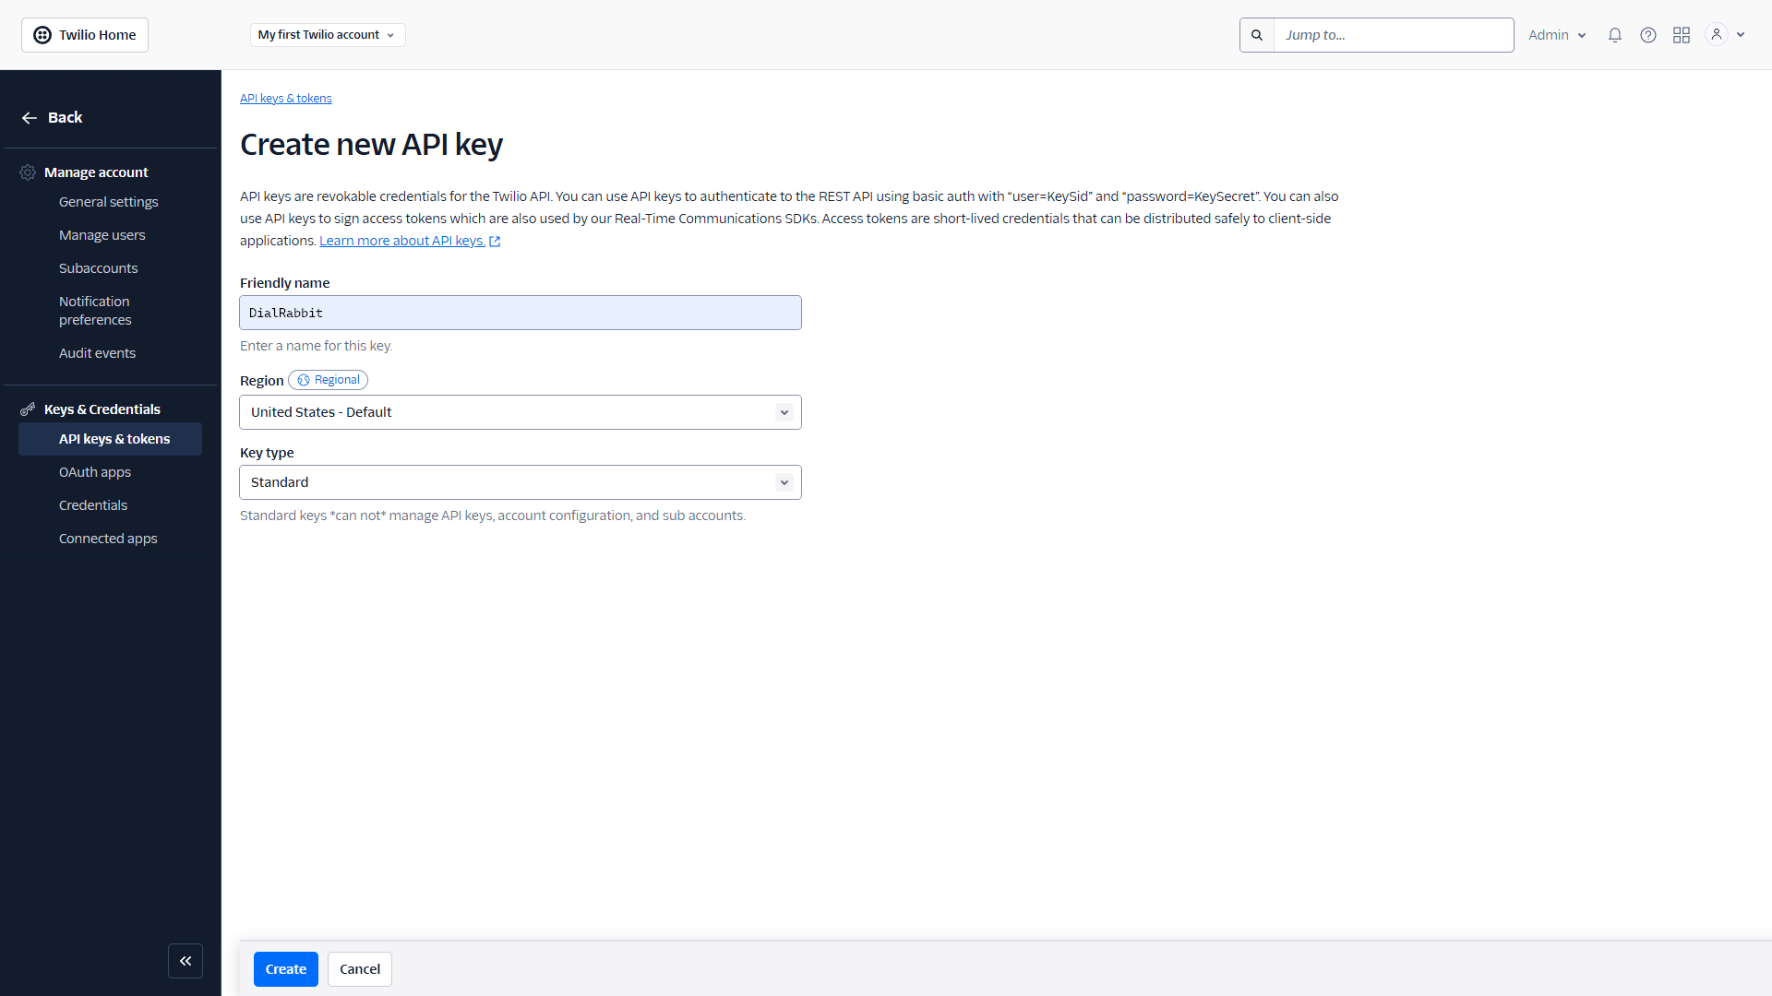Image resolution: width=1772 pixels, height=996 pixels.
Task: Select OAuth apps in the sidebar
Action: point(95,471)
